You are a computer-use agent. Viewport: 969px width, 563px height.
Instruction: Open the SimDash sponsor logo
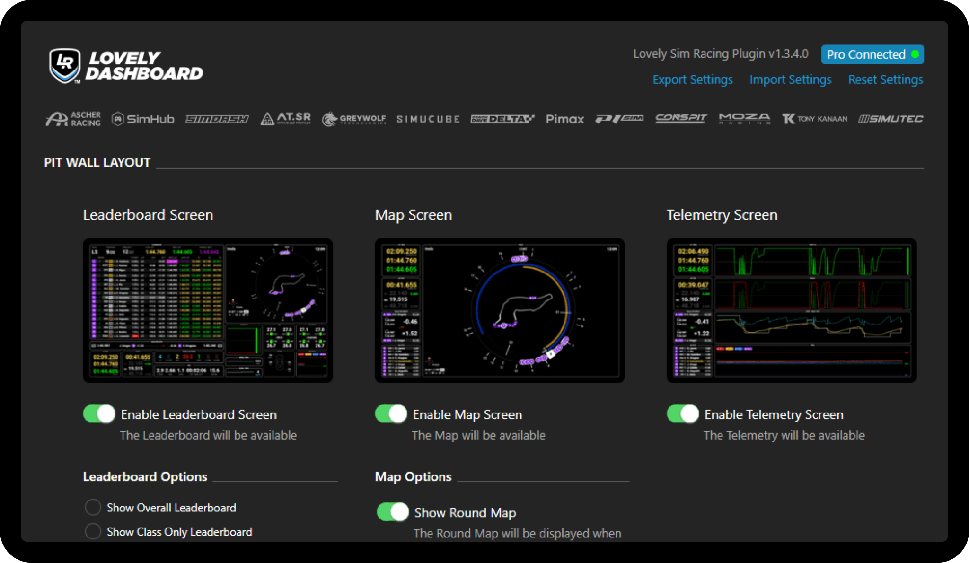pos(217,119)
